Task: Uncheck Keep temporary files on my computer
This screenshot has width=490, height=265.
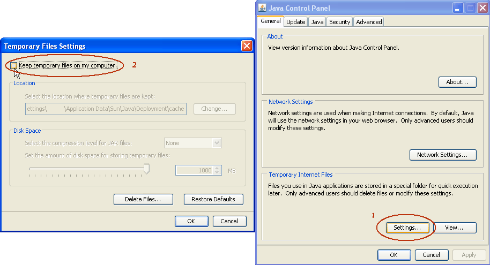Action: point(14,65)
